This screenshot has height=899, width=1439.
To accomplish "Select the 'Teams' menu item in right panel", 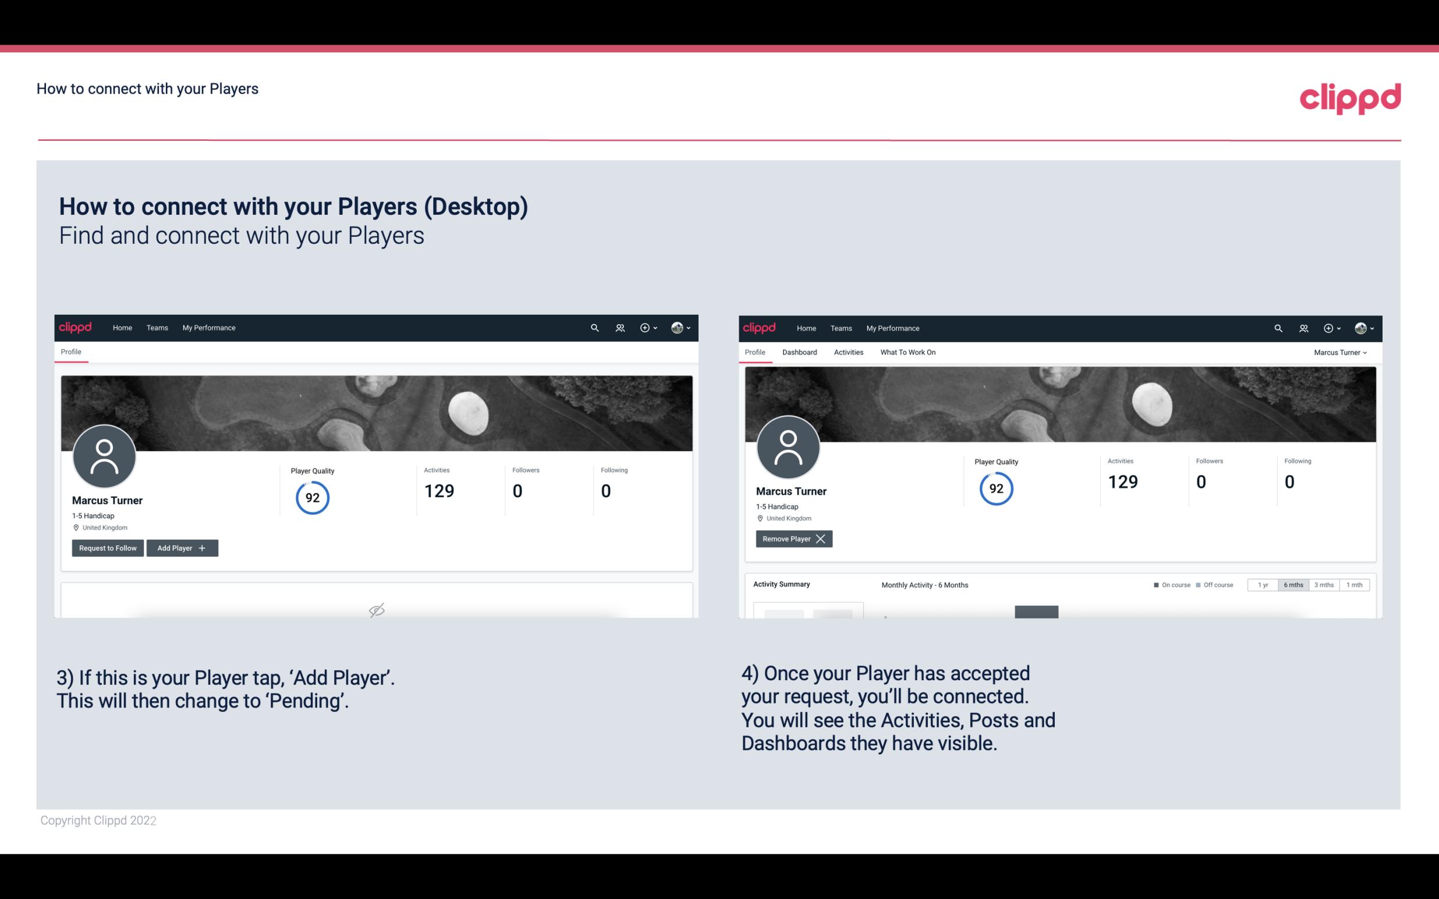I will (x=840, y=327).
